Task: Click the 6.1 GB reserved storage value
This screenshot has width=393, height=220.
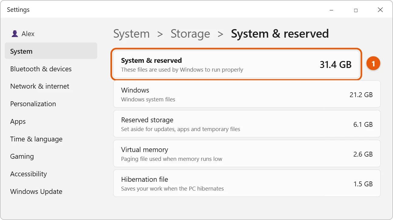Action: [x=363, y=124]
